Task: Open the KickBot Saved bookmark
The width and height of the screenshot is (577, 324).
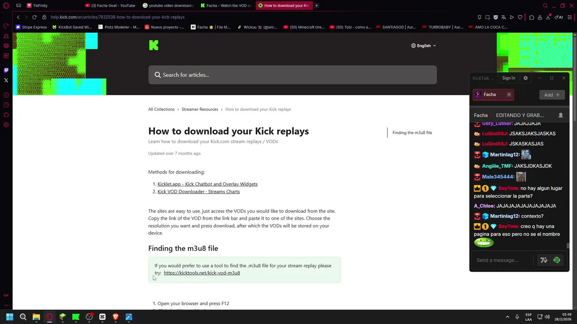Action: point(72,27)
